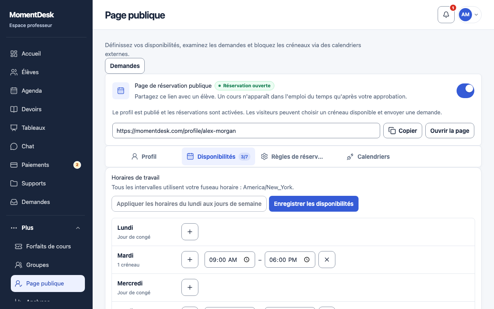
Task: Add a time slot for Mardi
Action: click(x=190, y=260)
